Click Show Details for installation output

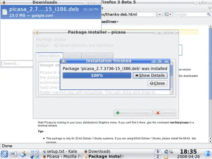tap(150, 75)
